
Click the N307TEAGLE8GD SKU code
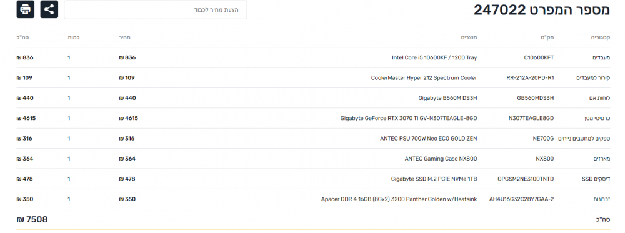[531, 118]
